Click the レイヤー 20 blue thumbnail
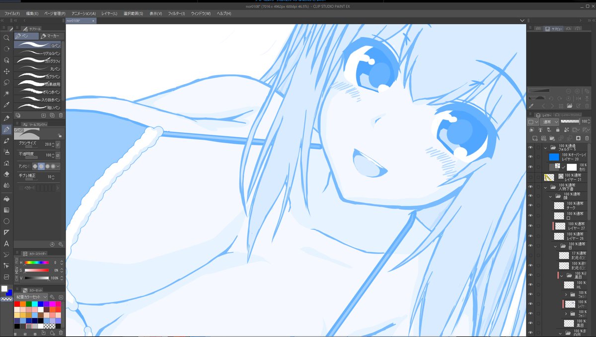596x337 pixels. (554, 157)
